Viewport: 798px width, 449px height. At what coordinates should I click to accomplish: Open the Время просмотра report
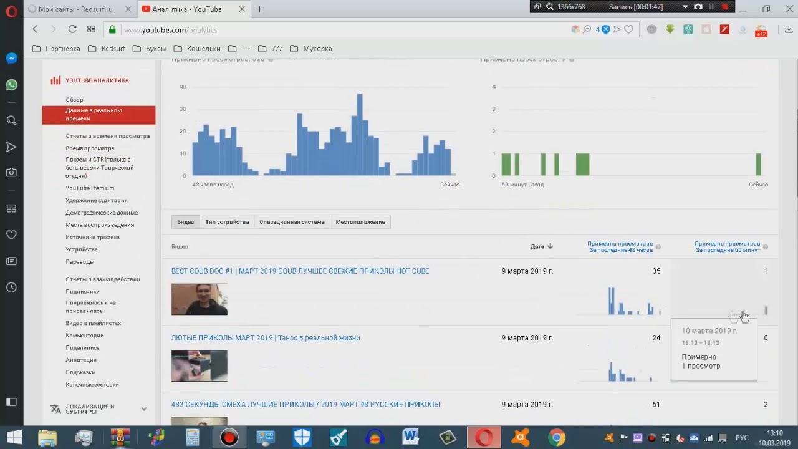(x=90, y=148)
